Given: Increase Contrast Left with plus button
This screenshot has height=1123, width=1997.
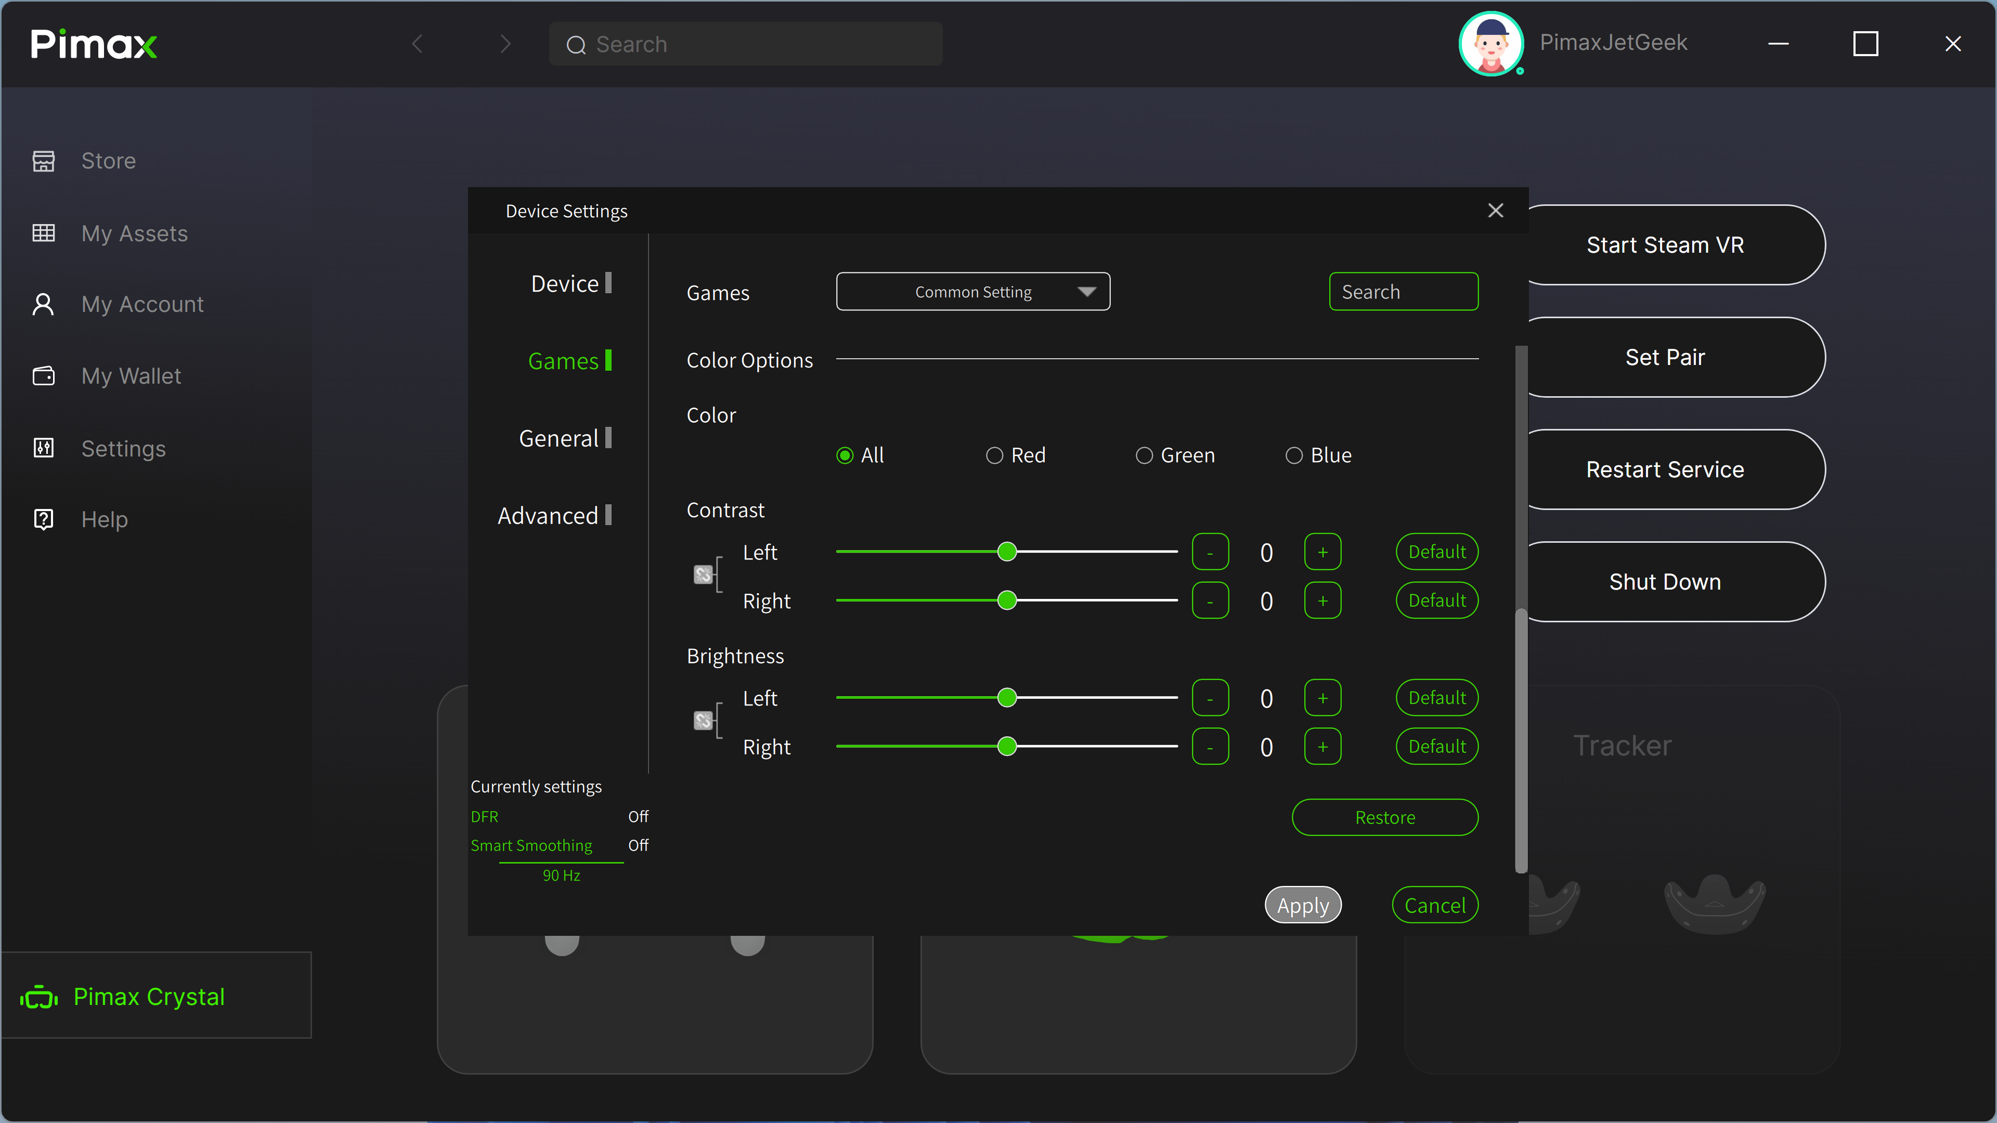Looking at the screenshot, I should pos(1322,552).
